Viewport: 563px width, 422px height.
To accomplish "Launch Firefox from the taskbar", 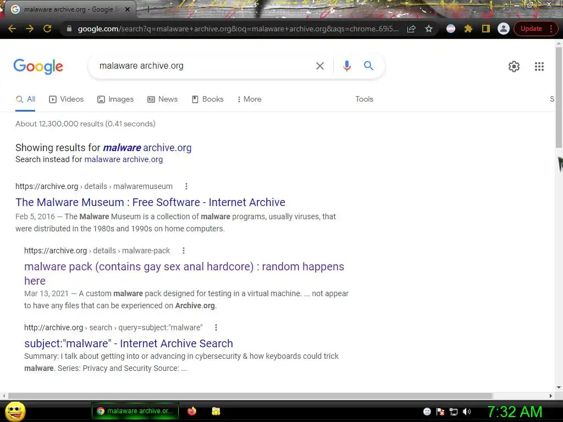I will pyautogui.click(x=192, y=411).
